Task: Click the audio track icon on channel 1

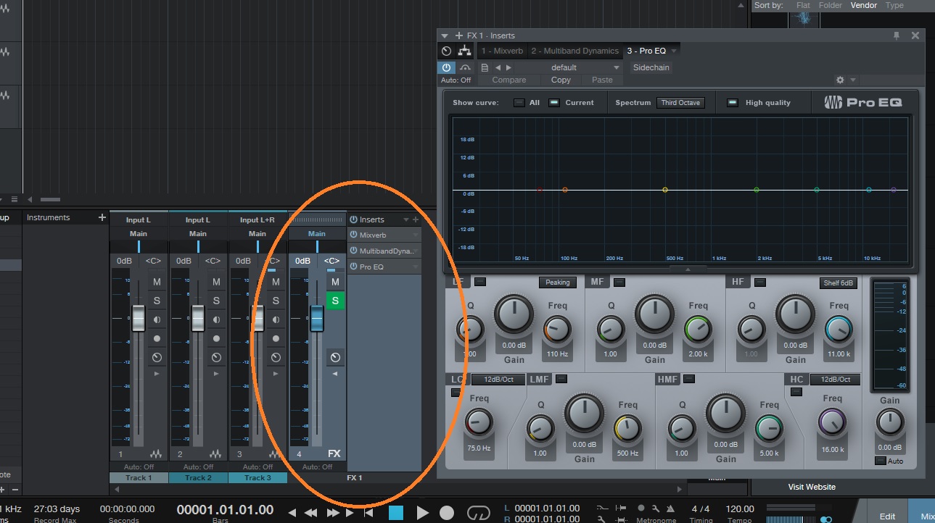Action: coord(157,454)
